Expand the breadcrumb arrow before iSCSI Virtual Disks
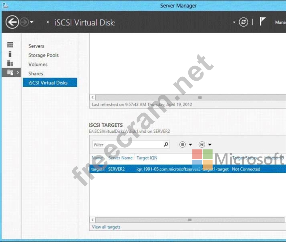 tap(47, 22)
